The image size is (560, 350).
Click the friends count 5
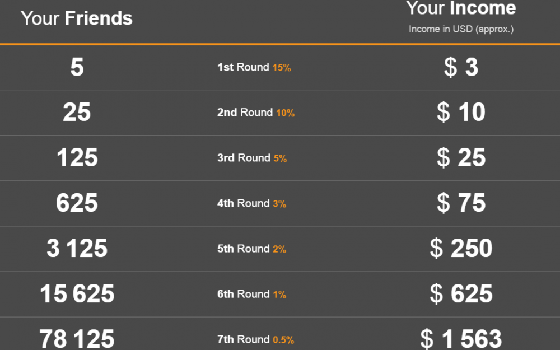[x=77, y=67]
